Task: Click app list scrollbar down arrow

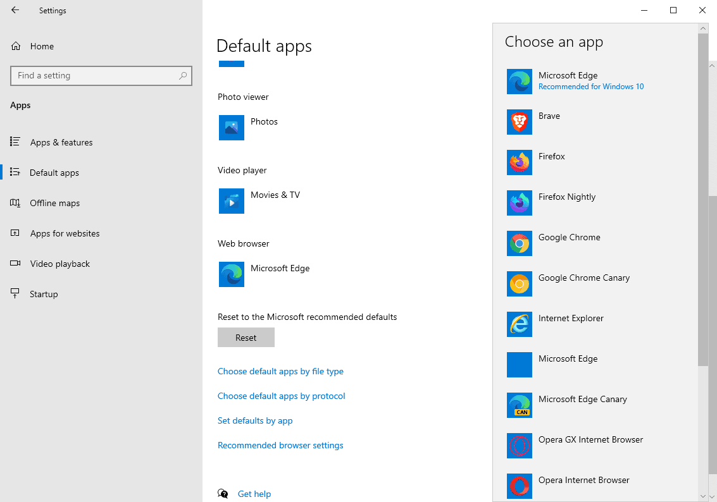Action: click(x=703, y=496)
